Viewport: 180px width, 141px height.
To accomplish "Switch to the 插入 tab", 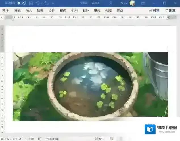I will coord(29,10).
